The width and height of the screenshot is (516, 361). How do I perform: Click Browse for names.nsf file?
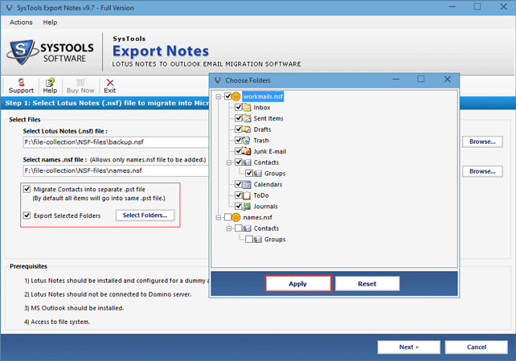(482, 171)
